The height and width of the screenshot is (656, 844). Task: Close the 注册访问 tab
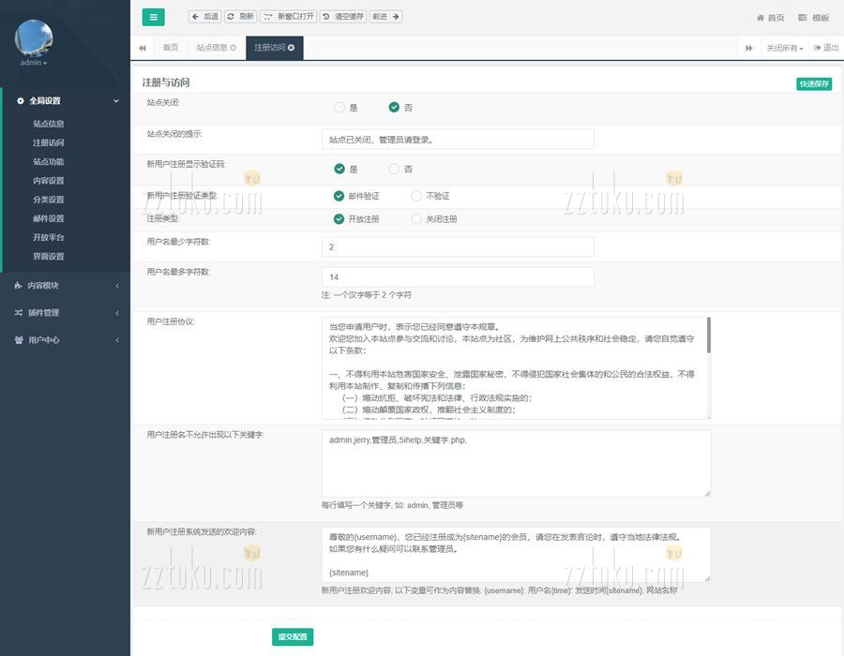click(292, 48)
